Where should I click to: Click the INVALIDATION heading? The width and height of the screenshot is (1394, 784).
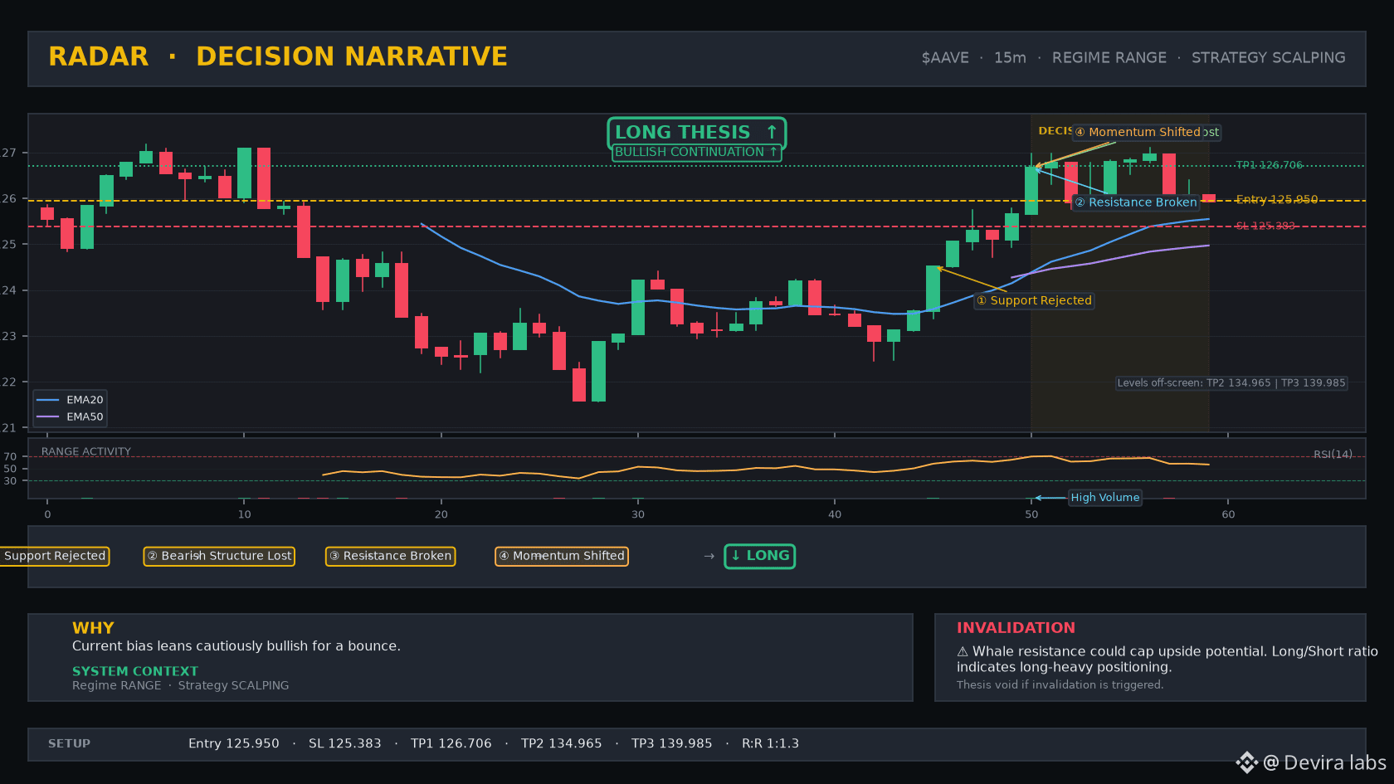pos(1016,628)
